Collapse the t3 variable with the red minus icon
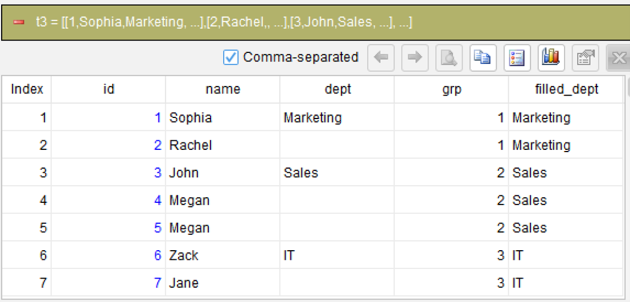630x302 pixels. tap(19, 23)
